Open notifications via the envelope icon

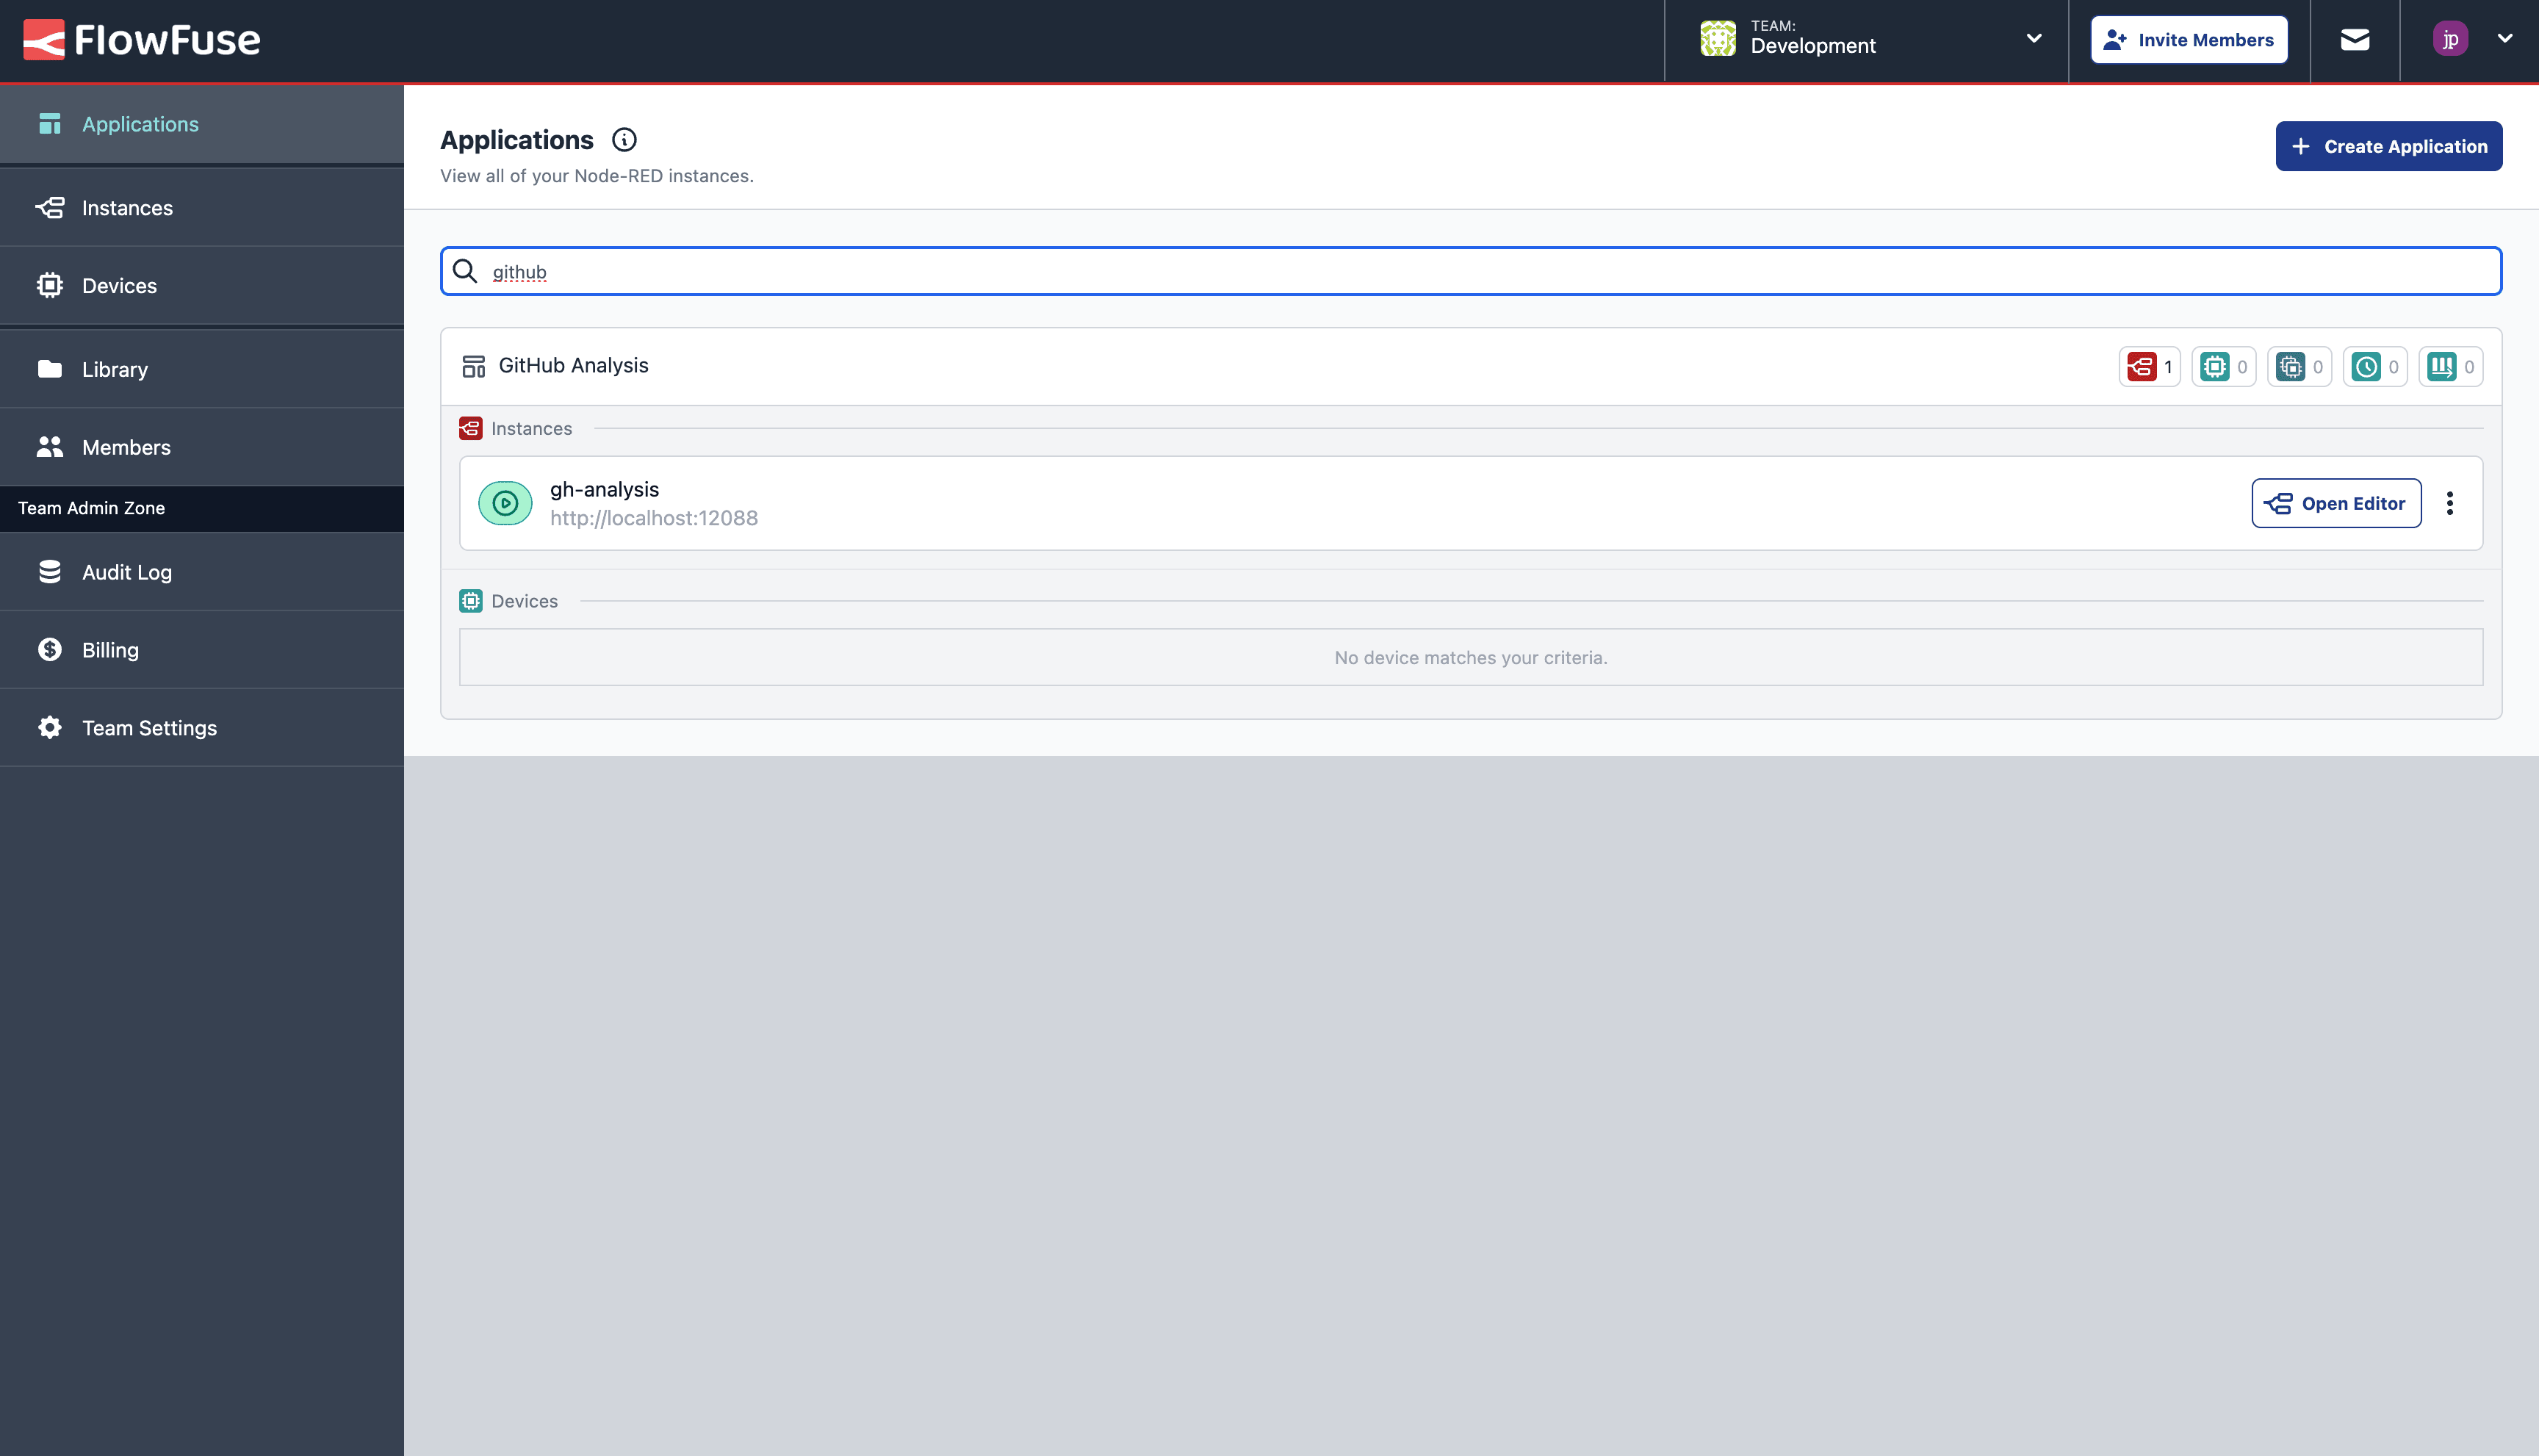click(x=2355, y=40)
